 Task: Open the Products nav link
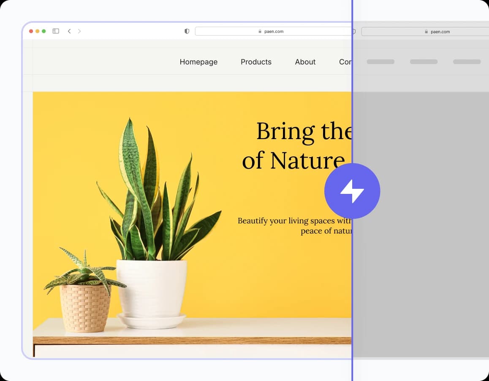[x=256, y=62]
